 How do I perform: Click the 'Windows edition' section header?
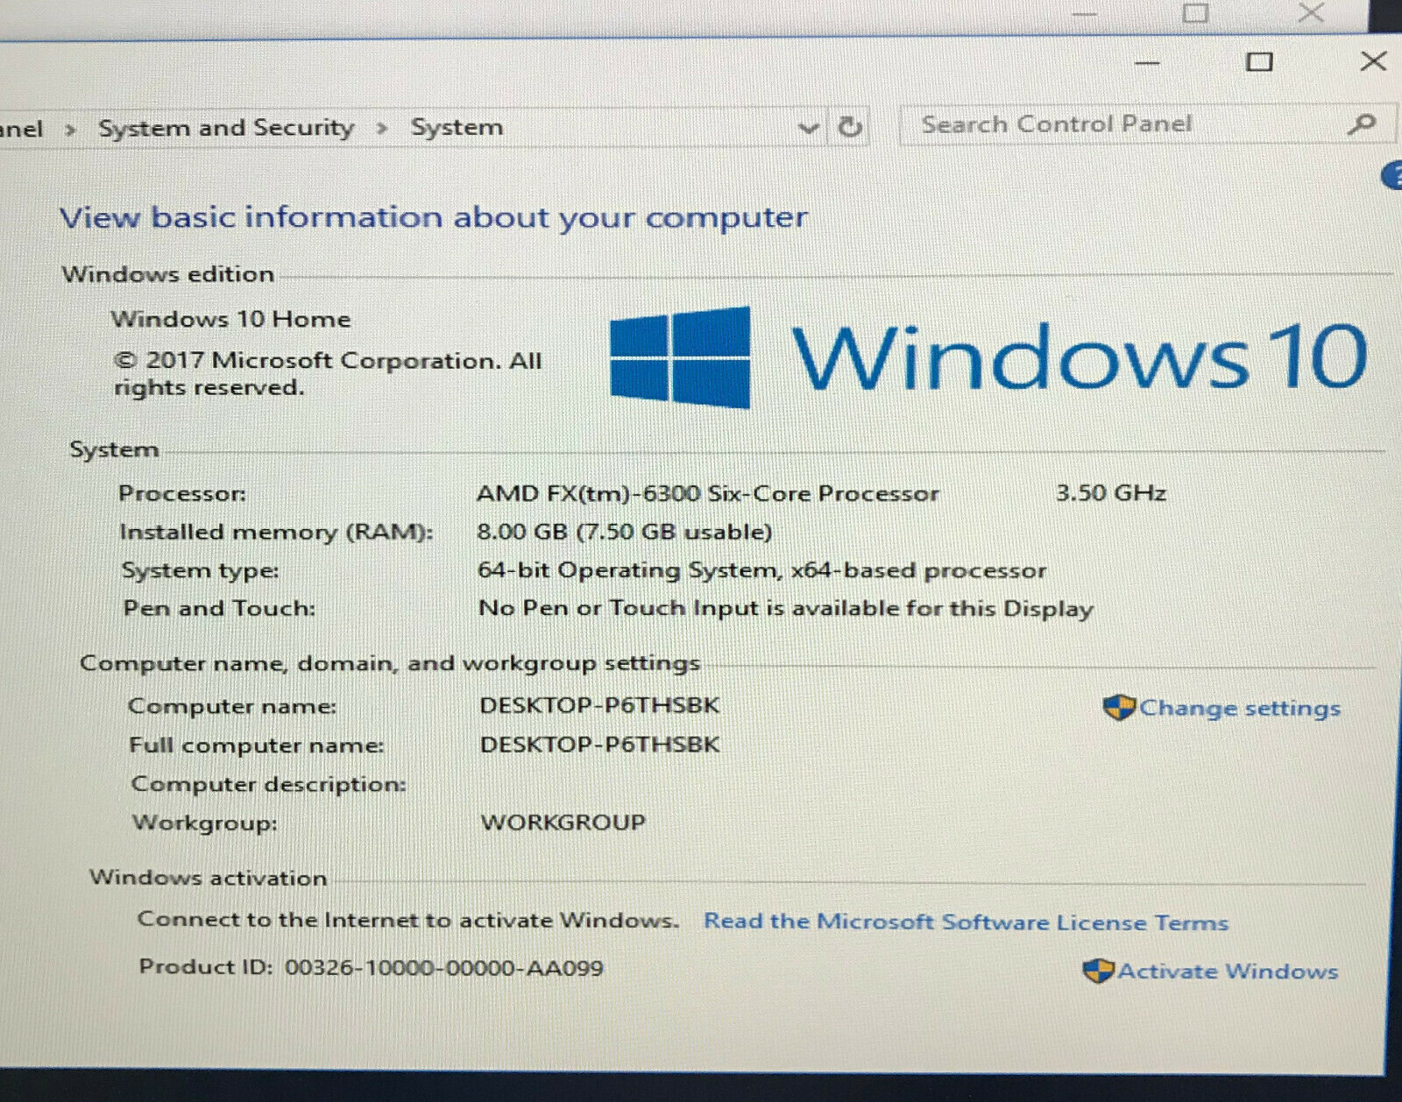point(167,274)
